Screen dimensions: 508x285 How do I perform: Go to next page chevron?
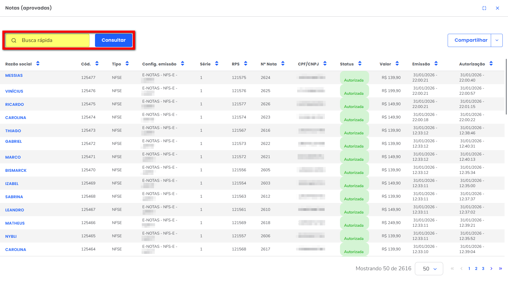(491, 269)
